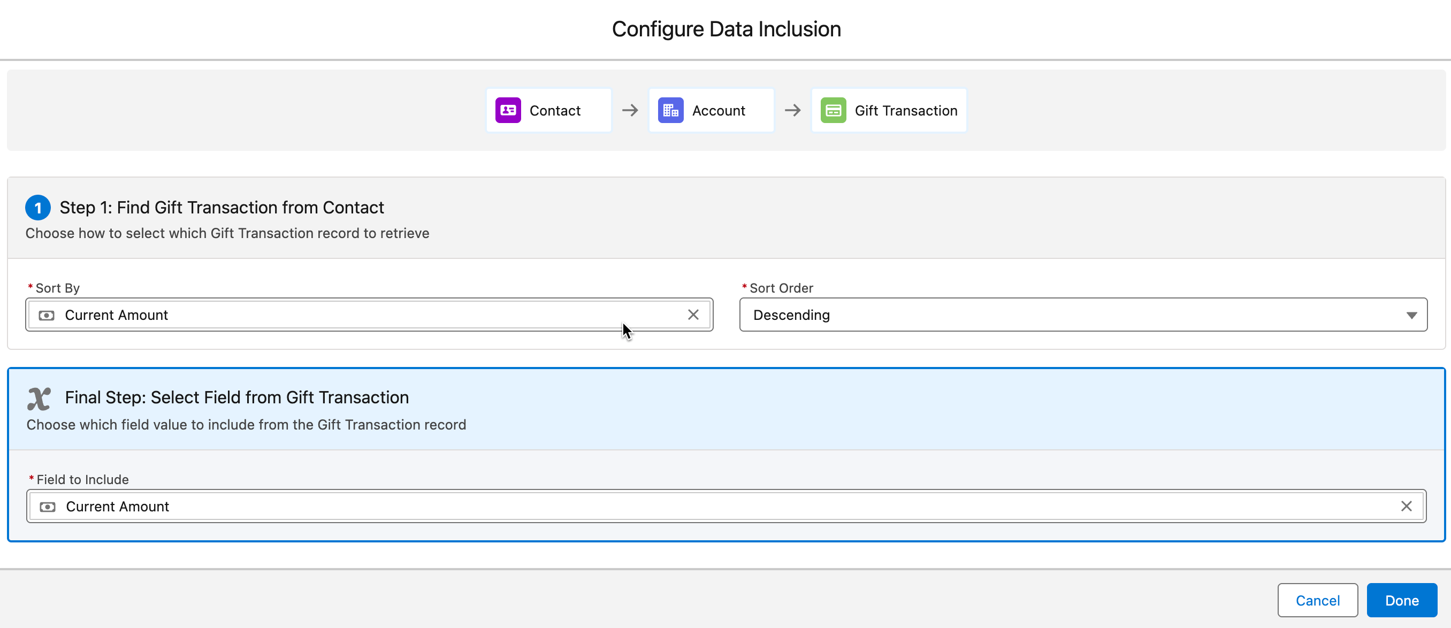Clear the Field to Include selection

click(1406, 507)
